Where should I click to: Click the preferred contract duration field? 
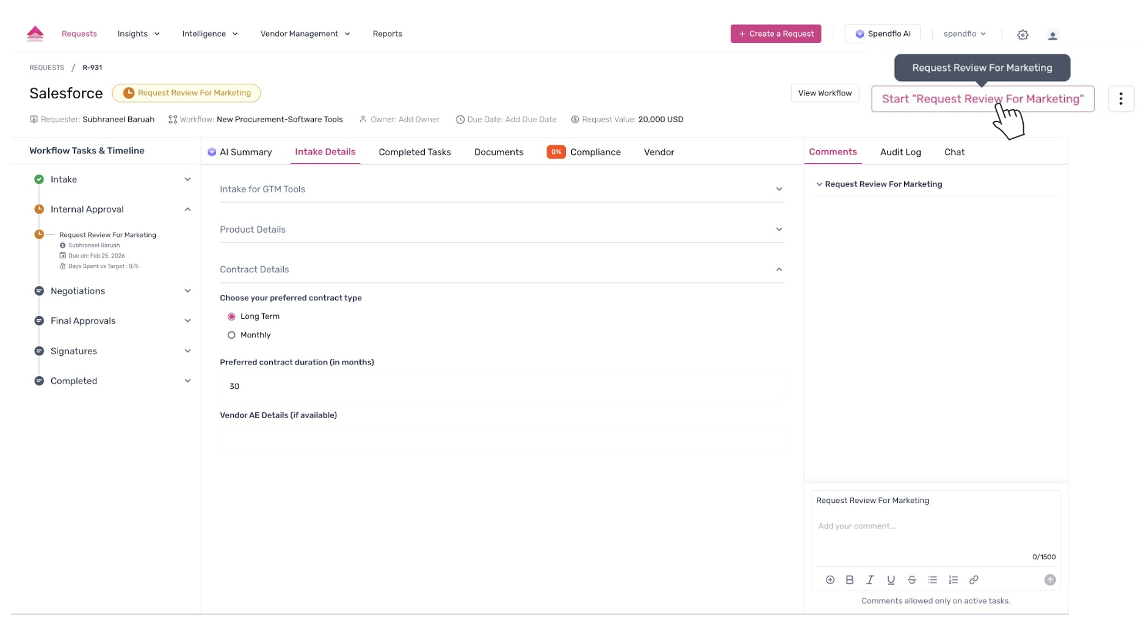tap(501, 386)
